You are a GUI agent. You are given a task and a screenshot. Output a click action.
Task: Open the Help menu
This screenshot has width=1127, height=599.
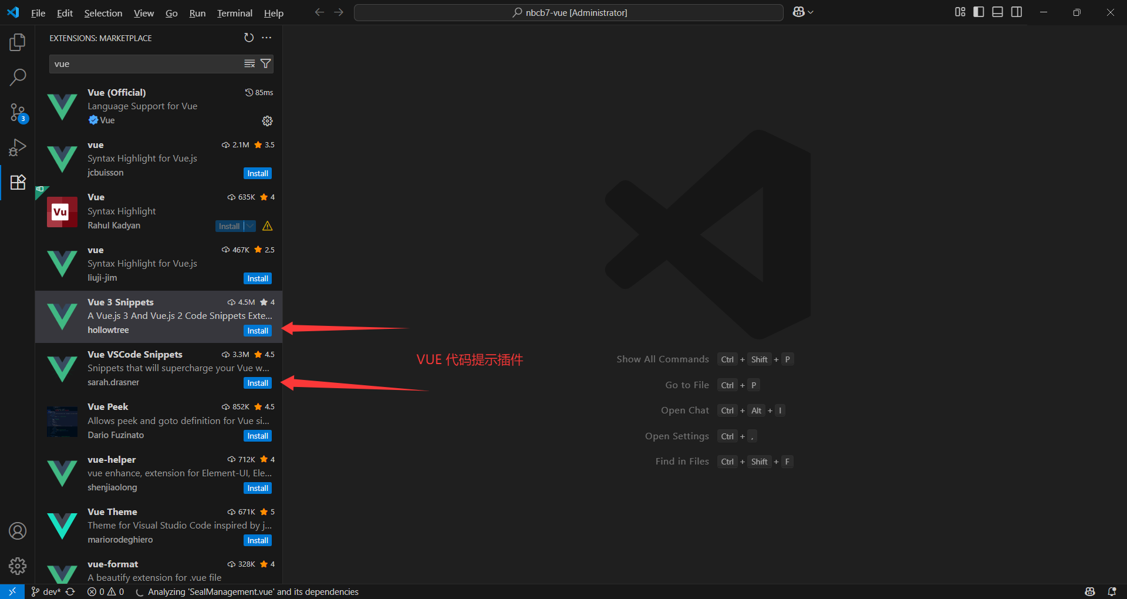pos(274,13)
